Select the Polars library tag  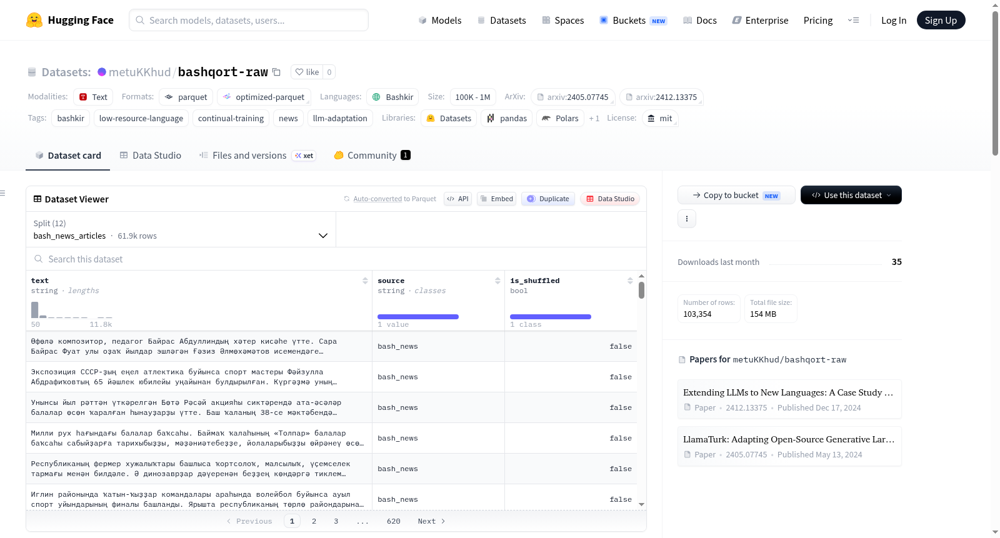pyautogui.click(x=560, y=118)
